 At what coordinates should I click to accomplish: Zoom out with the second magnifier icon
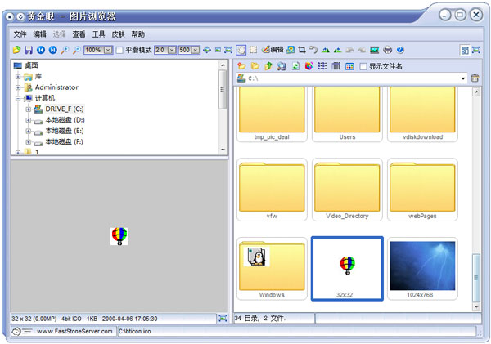click(x=77, y=50)
